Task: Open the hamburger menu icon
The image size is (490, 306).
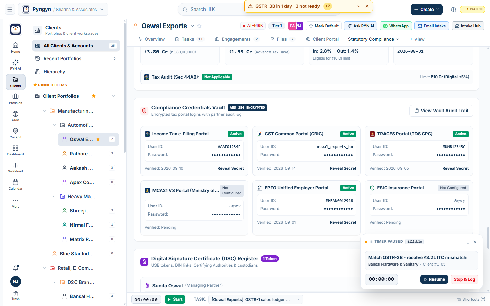Action: 10,10
